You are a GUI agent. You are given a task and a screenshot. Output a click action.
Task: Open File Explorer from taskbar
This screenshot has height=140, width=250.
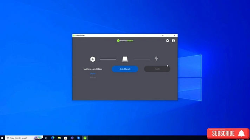point(59,138)
